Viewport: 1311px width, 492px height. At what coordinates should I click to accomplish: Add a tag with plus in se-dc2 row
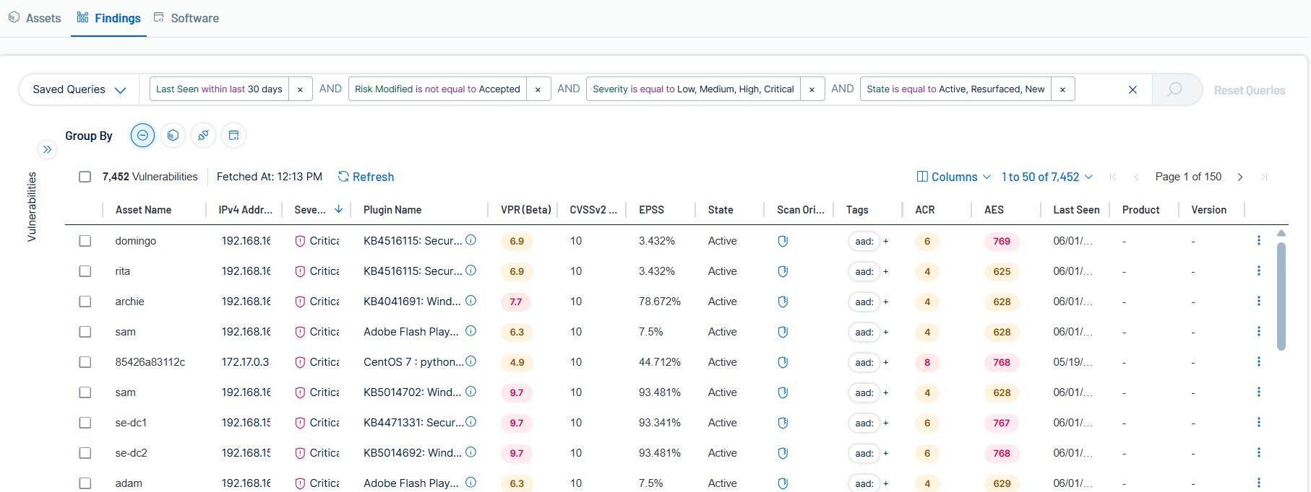coord(886,453)
